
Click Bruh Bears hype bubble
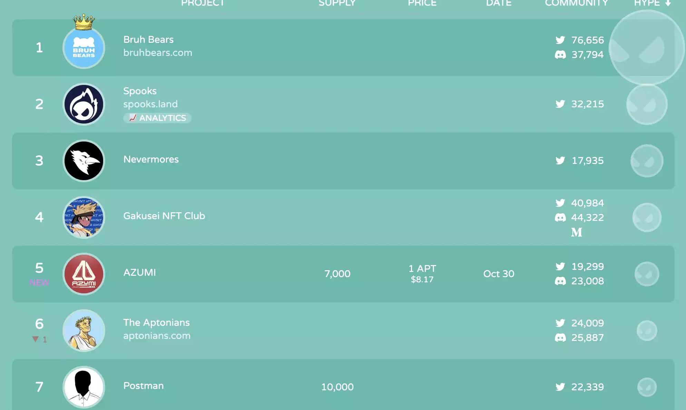click(x=646, y=48)
